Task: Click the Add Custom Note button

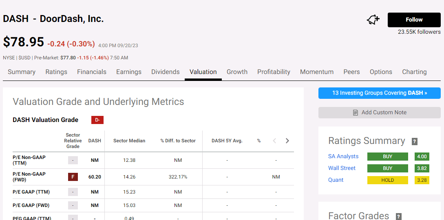Action: [x=379, y=113]
